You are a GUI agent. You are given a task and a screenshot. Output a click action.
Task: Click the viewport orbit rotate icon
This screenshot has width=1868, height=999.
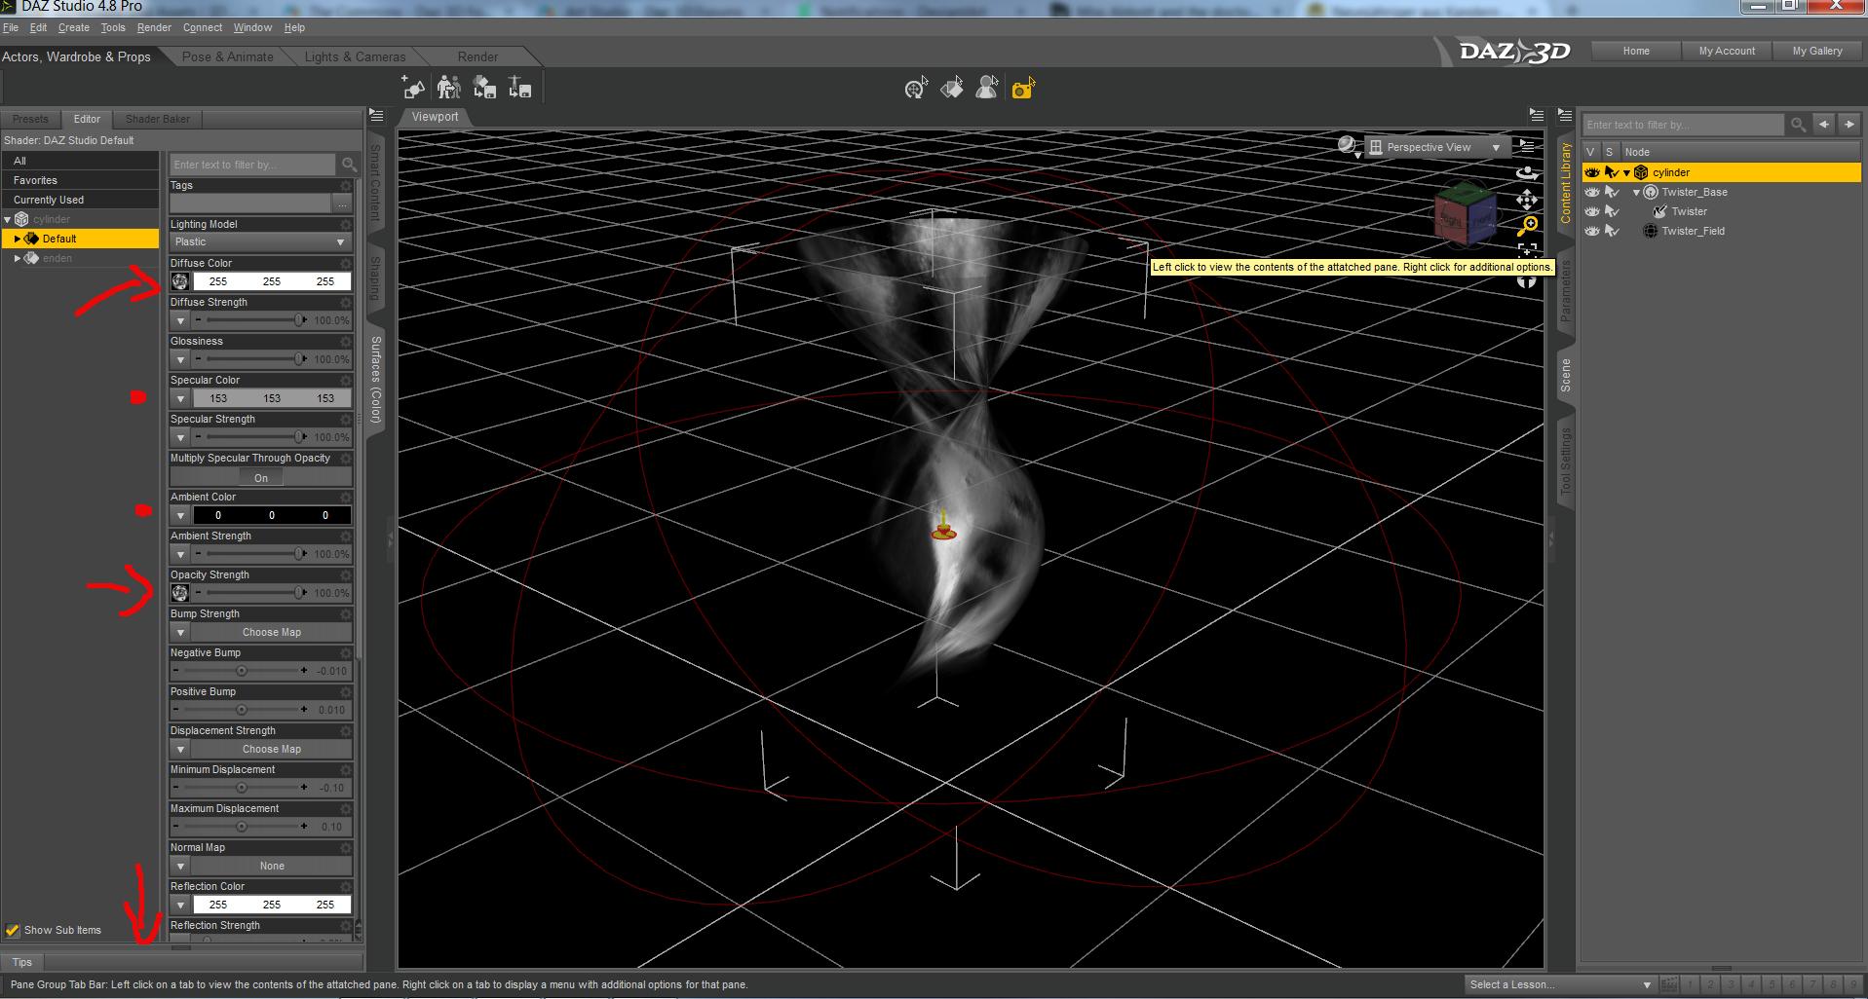tap(1527, 173)
